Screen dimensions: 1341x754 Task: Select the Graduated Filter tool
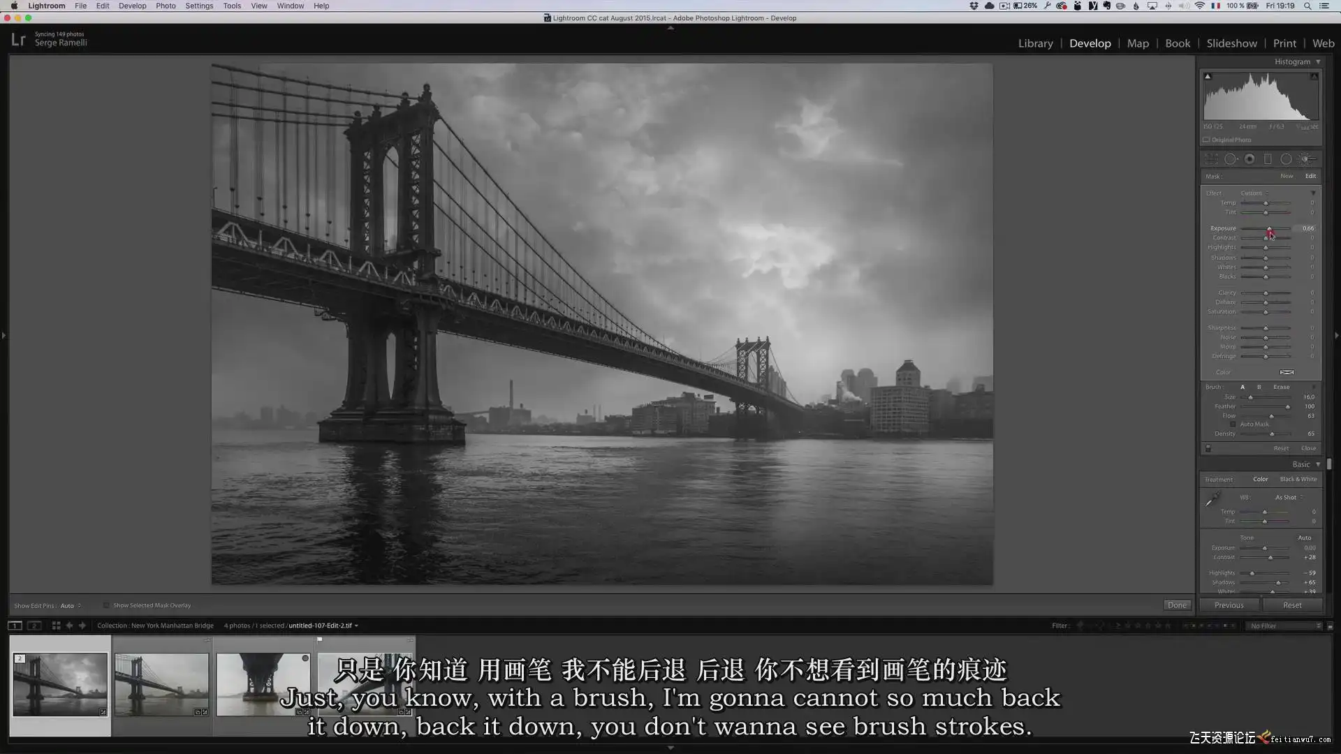coord(1268,159)
